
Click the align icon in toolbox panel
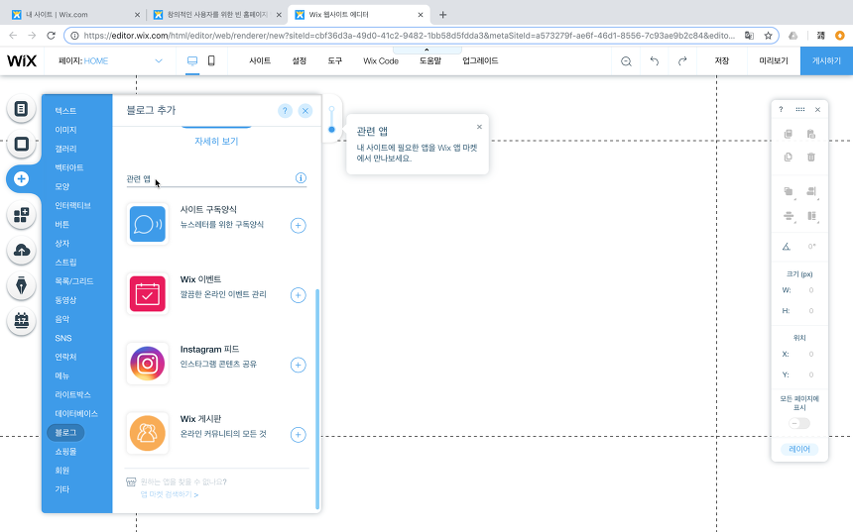(811, 191)
